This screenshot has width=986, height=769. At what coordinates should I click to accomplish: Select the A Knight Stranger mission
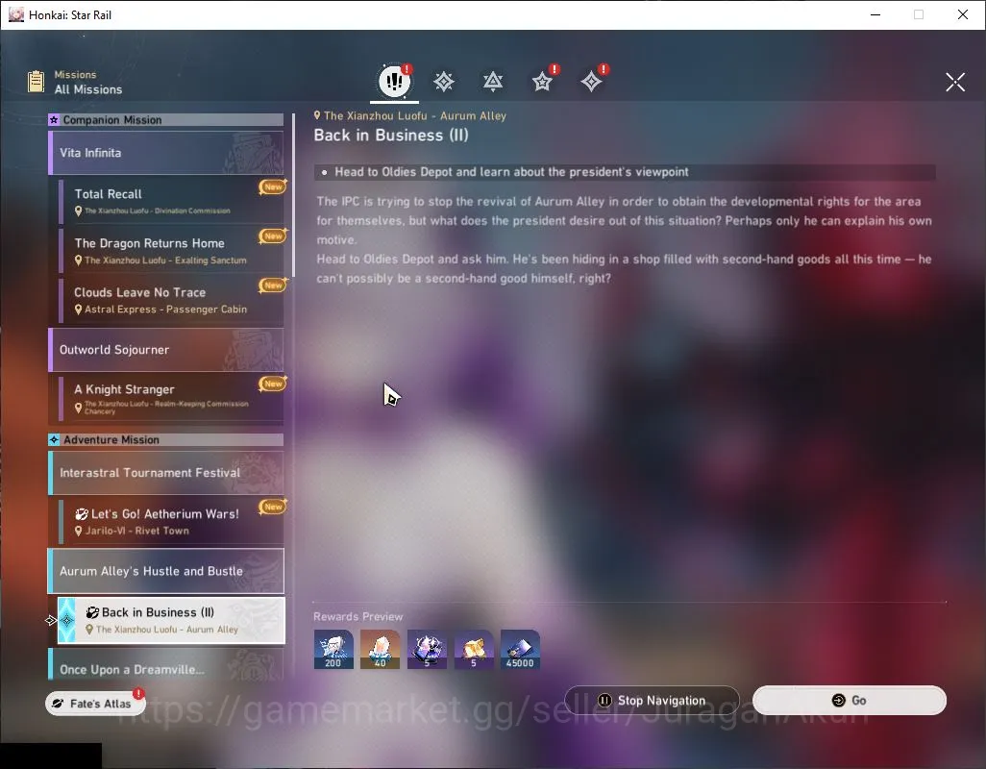(x=171, y=398)
